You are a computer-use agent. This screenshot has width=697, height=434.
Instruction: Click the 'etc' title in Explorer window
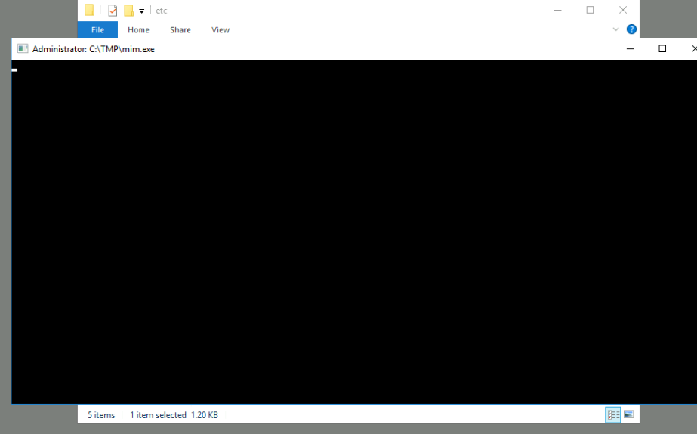[x=162, y=11]
